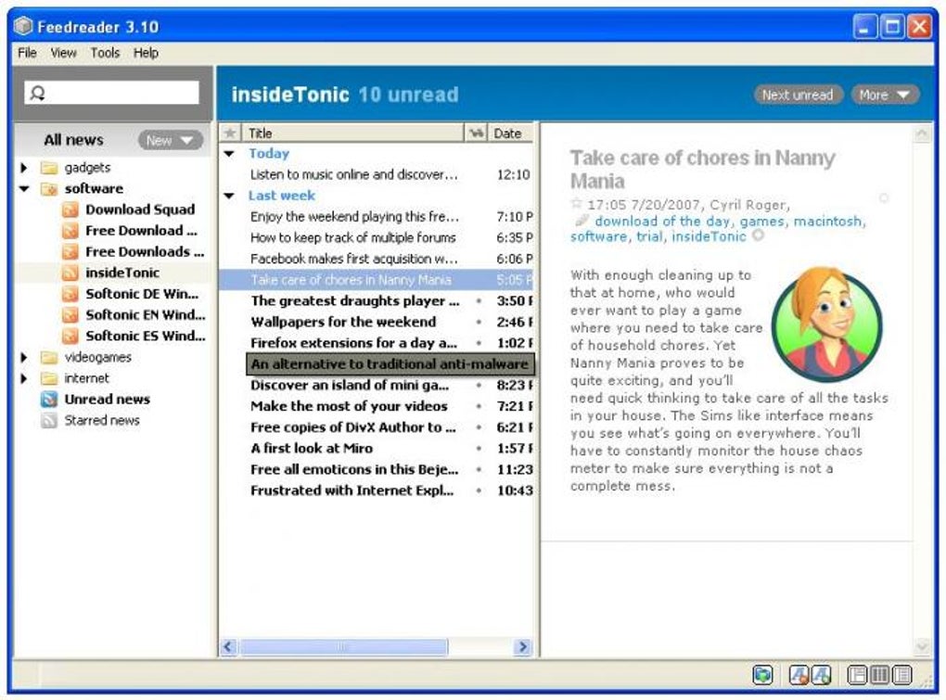
Task: Toggle read mark for Discover an island of mini ga...
Action: pos(479,385)
